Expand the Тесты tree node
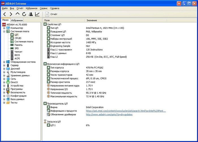This screenshot has width=198, height=142. [x=4, y=102]
